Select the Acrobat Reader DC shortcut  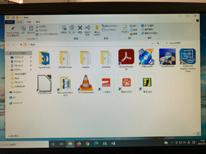point(126,59)
